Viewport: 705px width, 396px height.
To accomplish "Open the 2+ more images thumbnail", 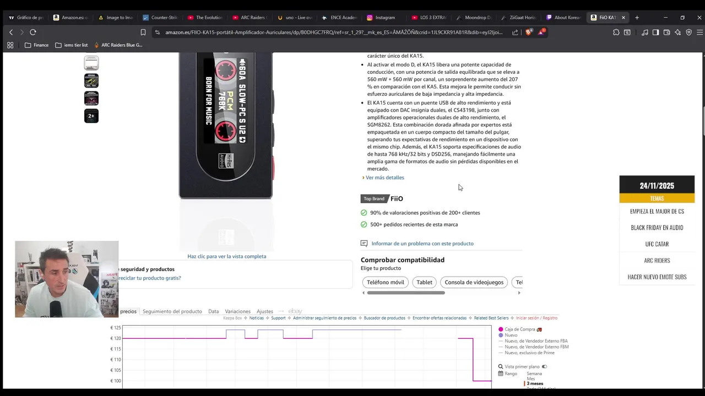I will [x=91, y=116].
